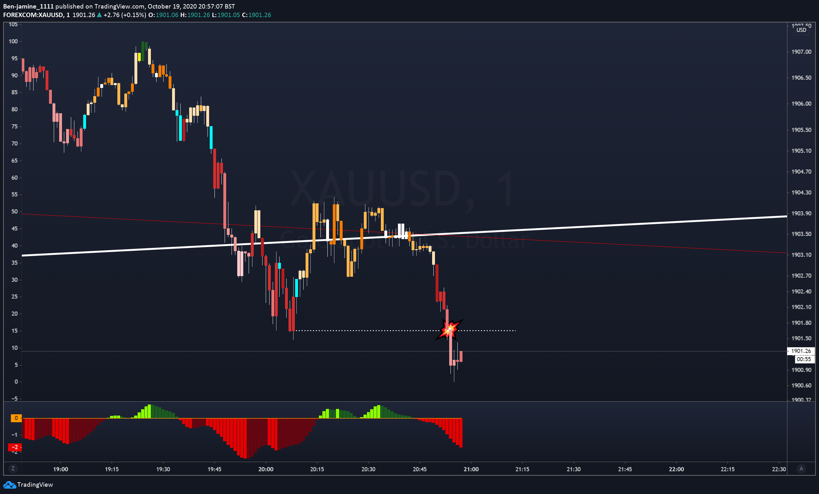Screen dimensions: 819x494
Task: Click the 21:00 time axis label
Action: coord(471,469)
